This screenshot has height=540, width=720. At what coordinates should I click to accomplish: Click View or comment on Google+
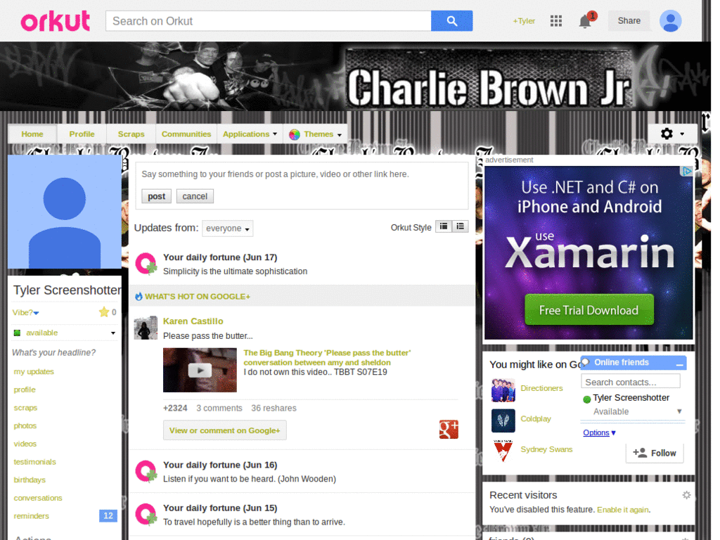pos(224,430)
